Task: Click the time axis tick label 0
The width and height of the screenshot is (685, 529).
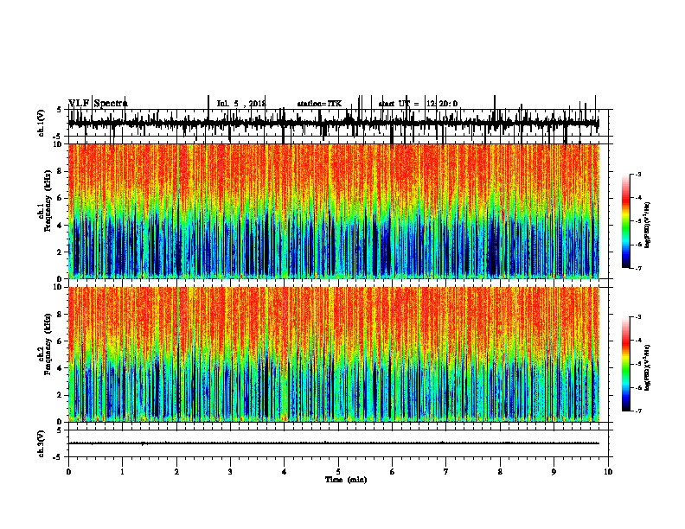Action: 68,472
